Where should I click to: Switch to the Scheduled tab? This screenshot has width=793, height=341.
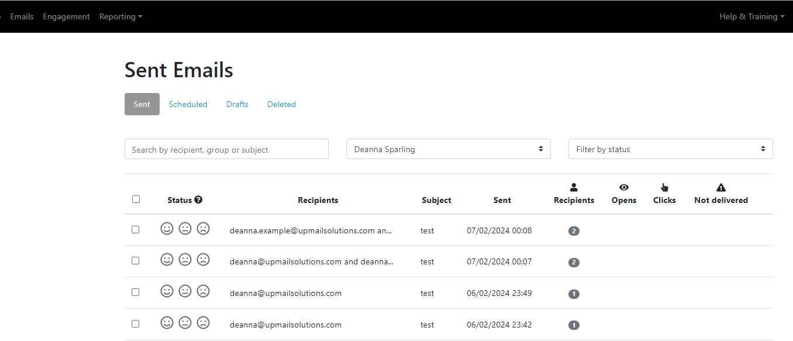pyautogui.click(x=188, y=104)
